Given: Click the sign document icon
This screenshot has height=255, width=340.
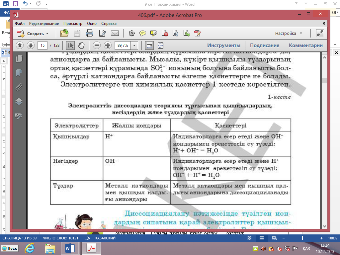Looking at the screenshot, I should click(197, 34).
